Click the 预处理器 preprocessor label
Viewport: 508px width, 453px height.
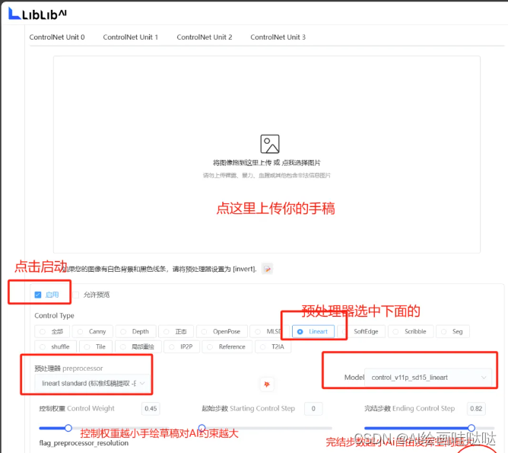pos(68,368)
